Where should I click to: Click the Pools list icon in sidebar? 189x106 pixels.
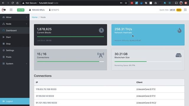(x=4, y=57)
